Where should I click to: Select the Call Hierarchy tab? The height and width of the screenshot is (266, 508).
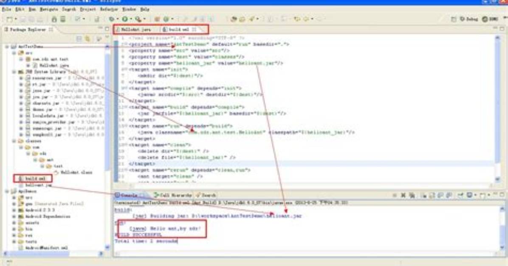[173, 195]
